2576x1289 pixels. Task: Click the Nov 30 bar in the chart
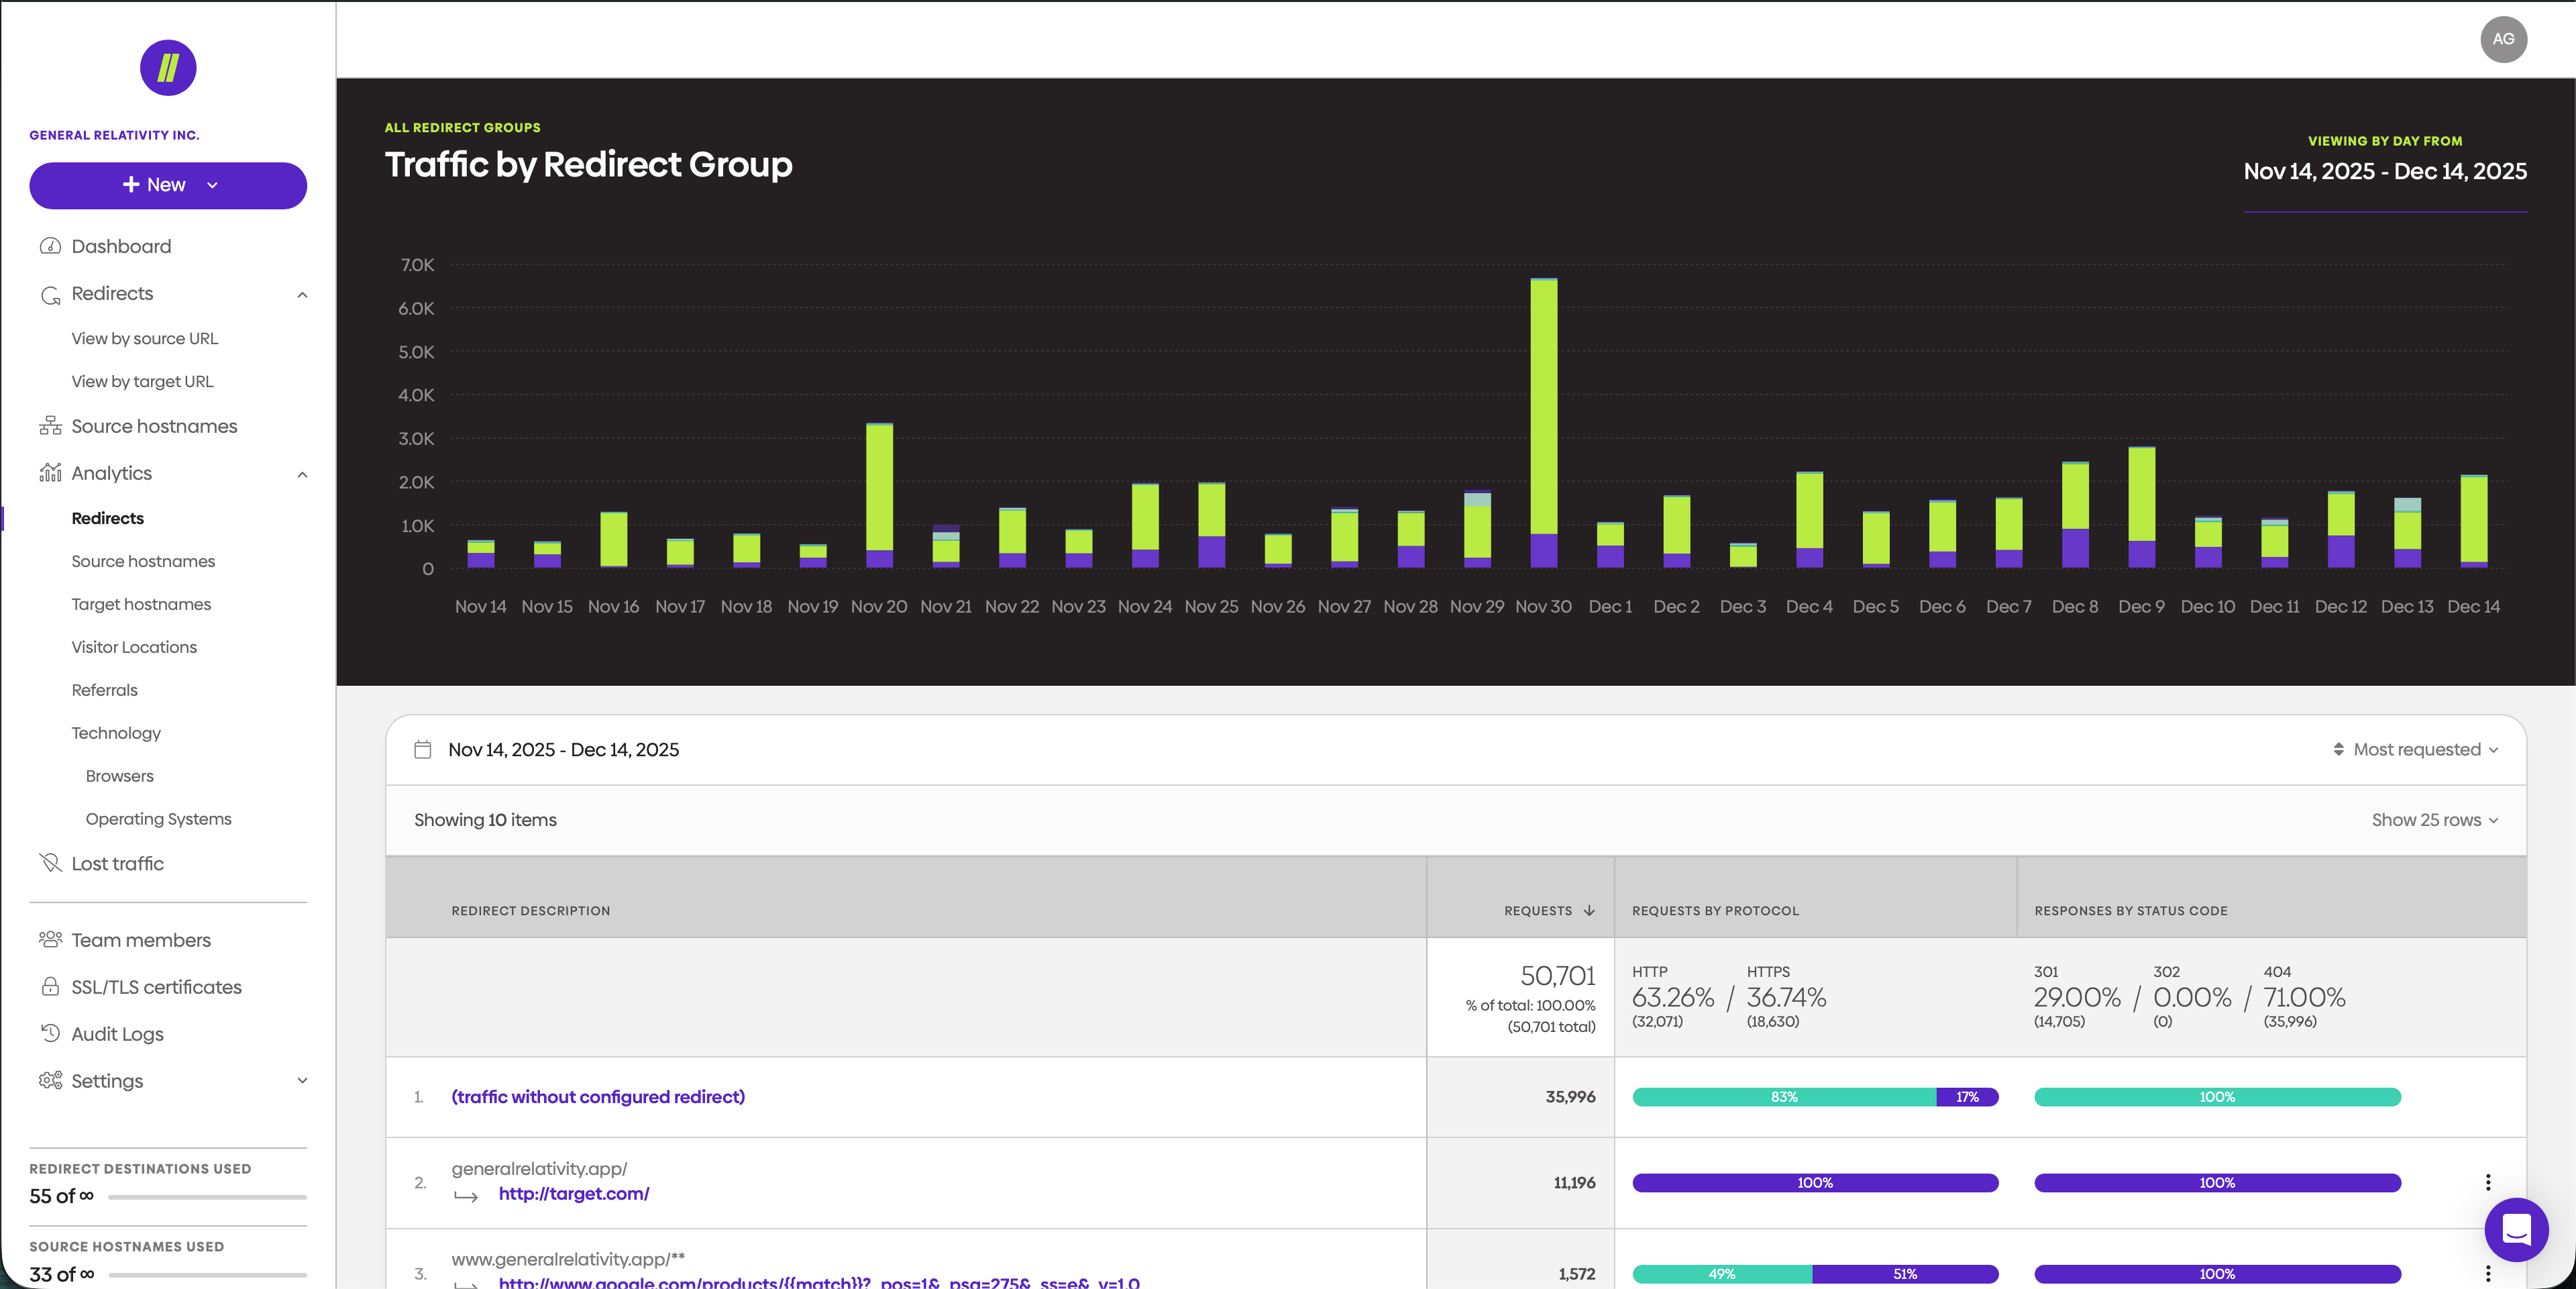(1543, 423)
